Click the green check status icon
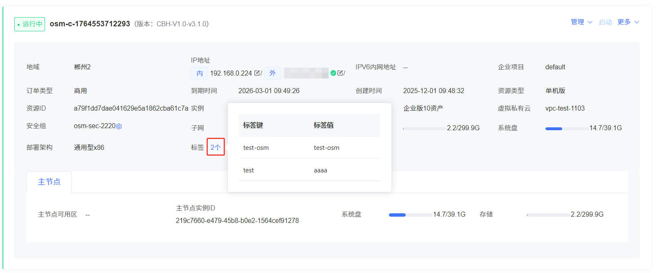This screenshot has height=273, width=656. [x=333, y=73]
